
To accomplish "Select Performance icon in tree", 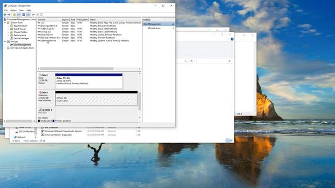I will pos(12,35).
